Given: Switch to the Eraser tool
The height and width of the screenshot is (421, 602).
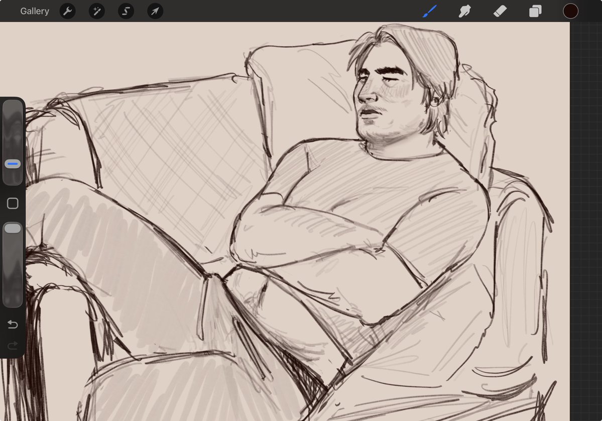Looking at the screenshot, I should (500, 11).
